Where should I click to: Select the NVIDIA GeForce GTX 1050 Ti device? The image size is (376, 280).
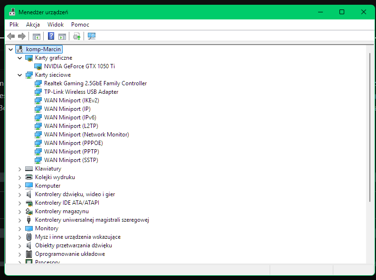pyautogui.click(x=79, y=66)
